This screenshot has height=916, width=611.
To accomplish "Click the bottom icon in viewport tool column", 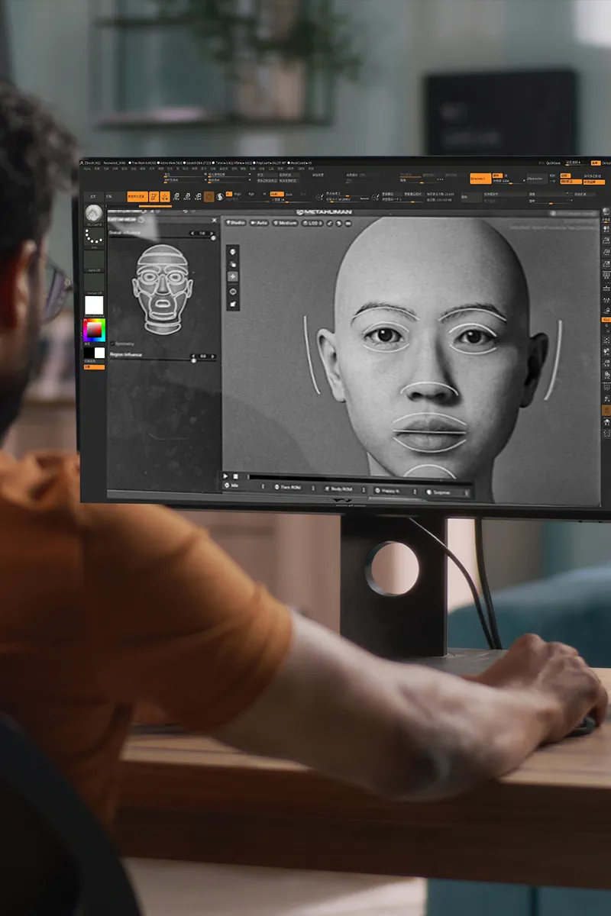I will [233, 305].
